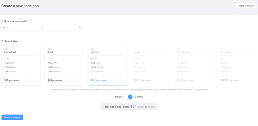Image resolution: width=258 pixels, height=126 pixels.
Task: Click the cloud icon on Extra Large card
Action: click(x=179, y=49)
